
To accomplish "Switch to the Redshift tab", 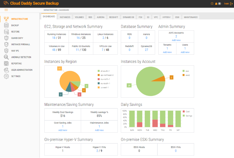I will tap(114, 17).
